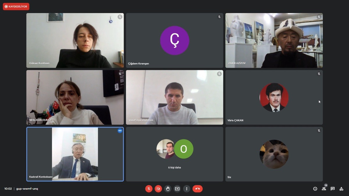Select your own 'Siz' cat avatar tile

274,154
